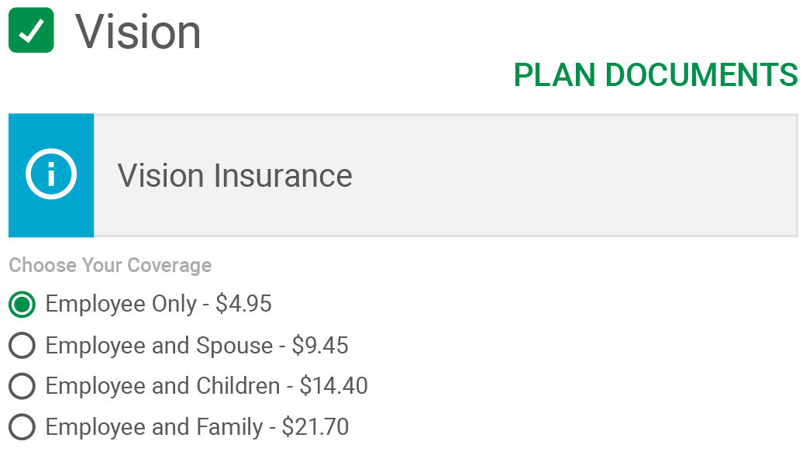Pick Employee and Family radio option
Viewport: 806px width, 455px height.
pos(22,427)
